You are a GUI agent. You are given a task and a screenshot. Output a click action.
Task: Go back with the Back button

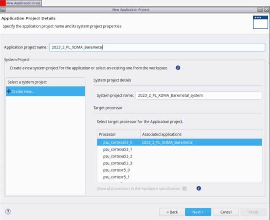coord(172,212)
